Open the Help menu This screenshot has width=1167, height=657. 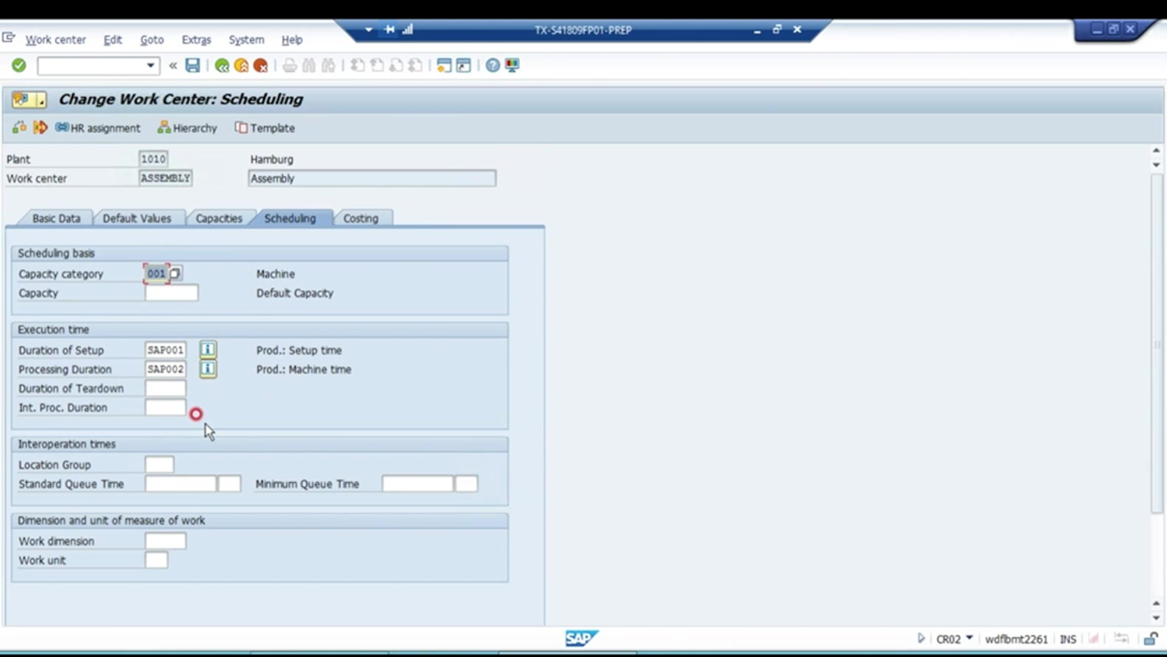click(292, 39)
